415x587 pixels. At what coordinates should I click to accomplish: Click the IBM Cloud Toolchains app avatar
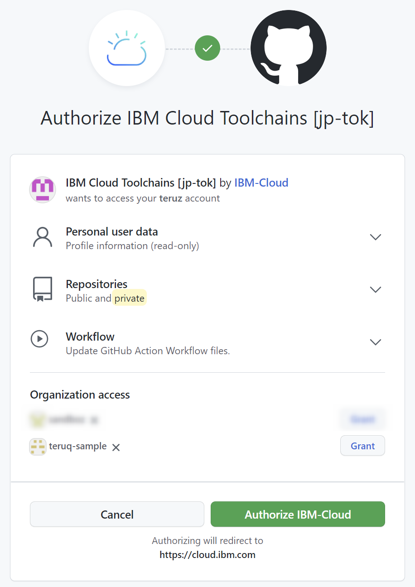[42, 189]
